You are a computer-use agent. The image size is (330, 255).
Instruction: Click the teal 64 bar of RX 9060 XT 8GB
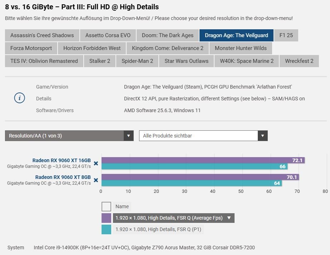tap(192, 183)
